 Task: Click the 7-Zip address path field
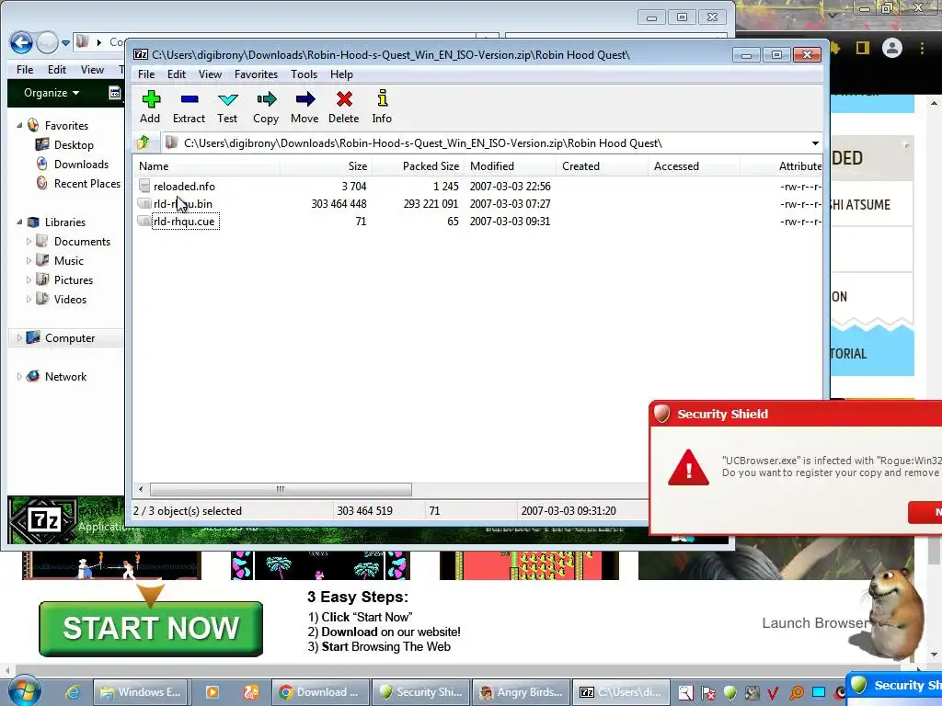click(x=487, y=143)
